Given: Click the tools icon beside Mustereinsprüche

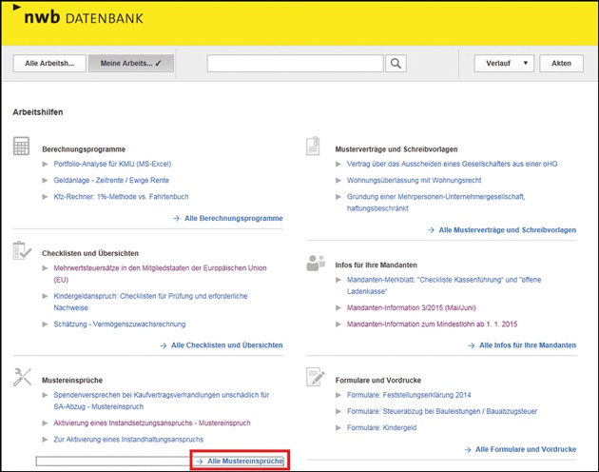Looking at the screenshot, I should pyautogui.click(x=22, y=377).
